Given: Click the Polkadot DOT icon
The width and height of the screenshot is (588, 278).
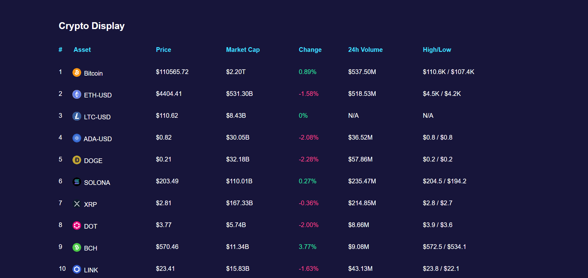Looking at the screenshot, I should pyautogui.click(x=77, y=226).
